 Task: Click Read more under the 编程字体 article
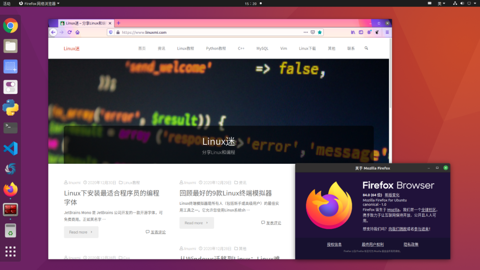[81, 232]
